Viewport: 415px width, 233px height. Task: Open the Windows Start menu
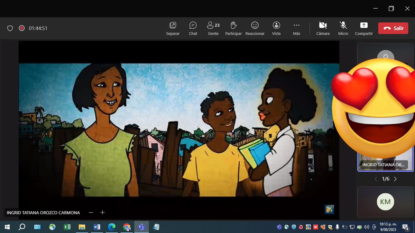coord(7,227)
